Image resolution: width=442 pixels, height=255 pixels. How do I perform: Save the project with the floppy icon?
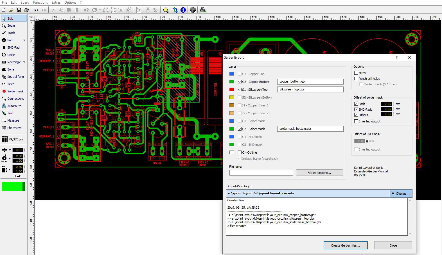19,10
